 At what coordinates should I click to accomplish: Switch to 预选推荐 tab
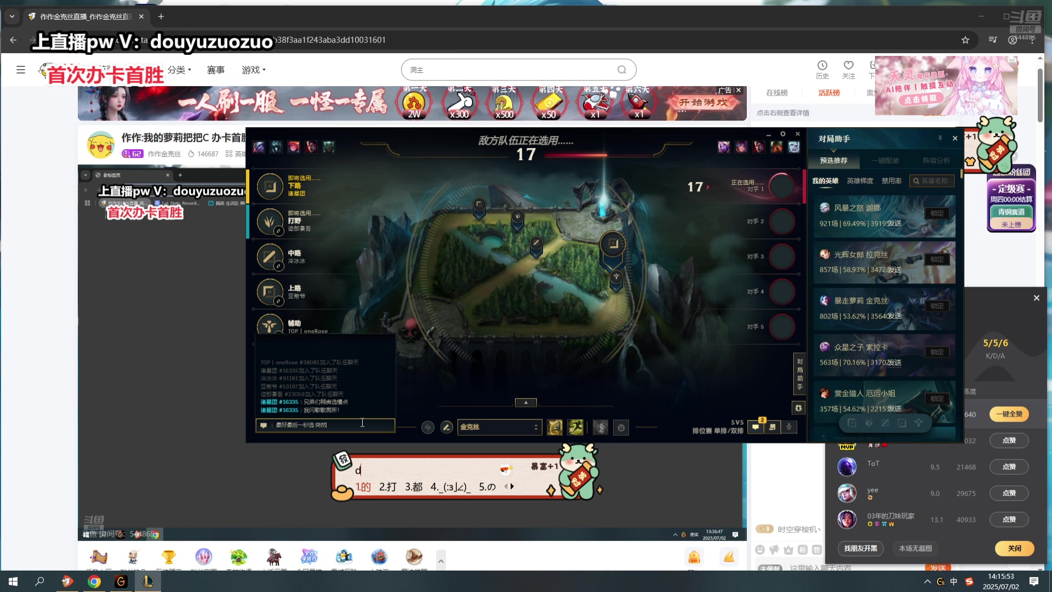pyautogui.click(x=833, y=161)
